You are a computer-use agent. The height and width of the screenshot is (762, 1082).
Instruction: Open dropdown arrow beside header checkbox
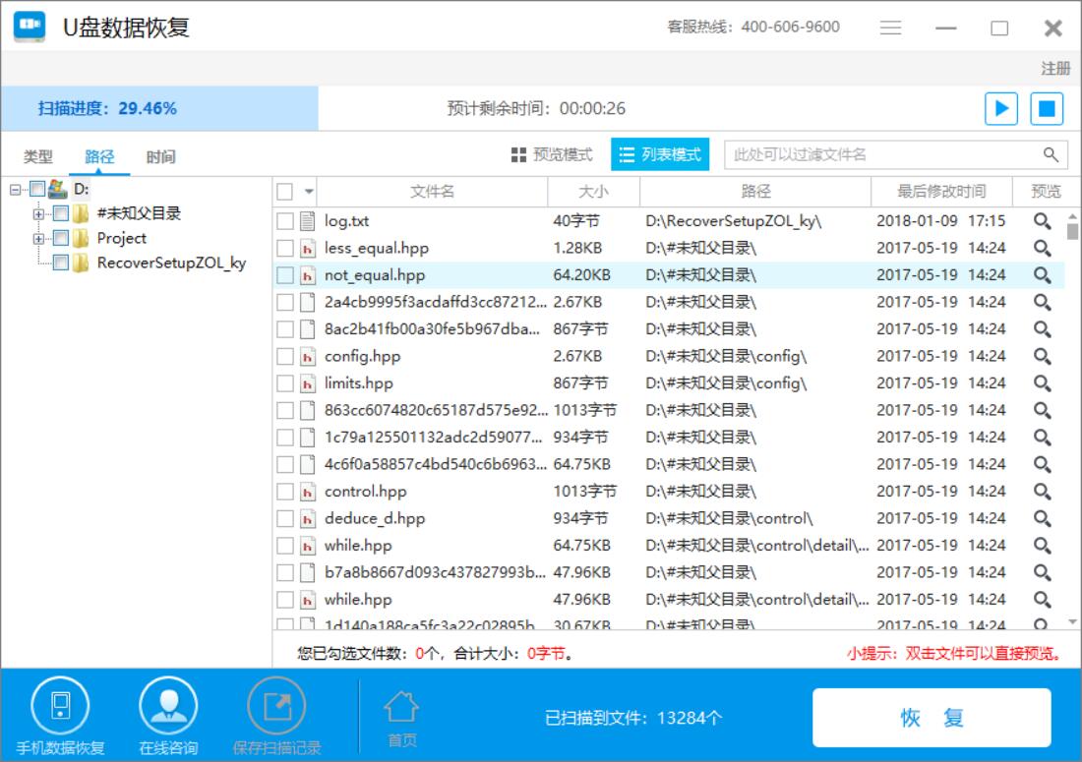(x=308, y=192)
